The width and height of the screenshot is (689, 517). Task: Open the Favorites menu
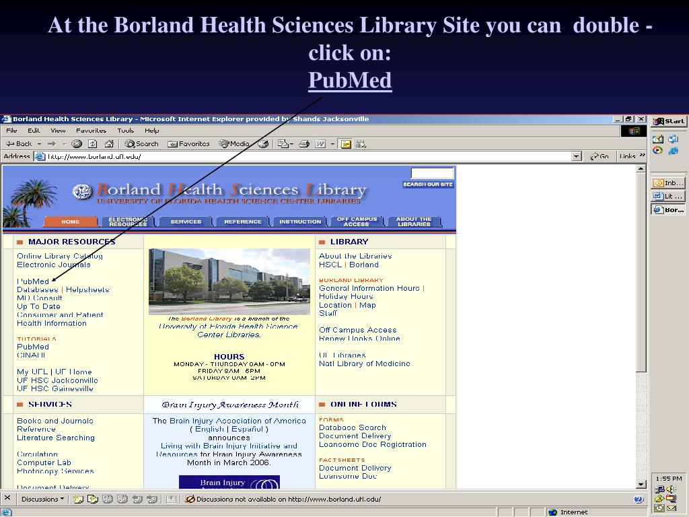pos(91,131)
